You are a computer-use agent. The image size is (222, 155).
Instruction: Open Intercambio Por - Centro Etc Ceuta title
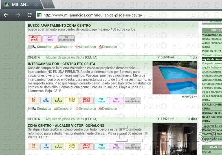63,64
